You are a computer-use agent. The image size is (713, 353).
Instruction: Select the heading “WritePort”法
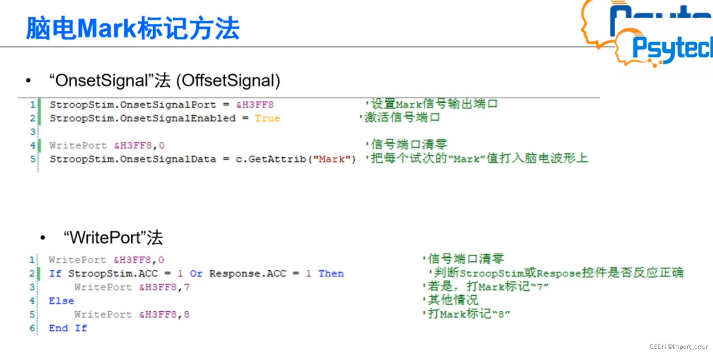113,238
